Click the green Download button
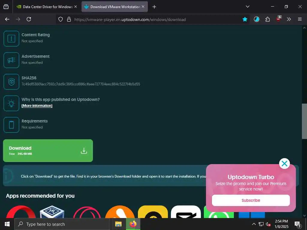307x230 pixels. click(x=48, y=151)
